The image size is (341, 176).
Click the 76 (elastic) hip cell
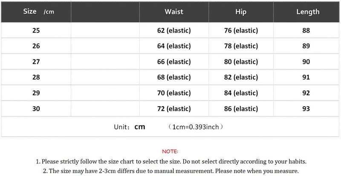tap(241, 31)
